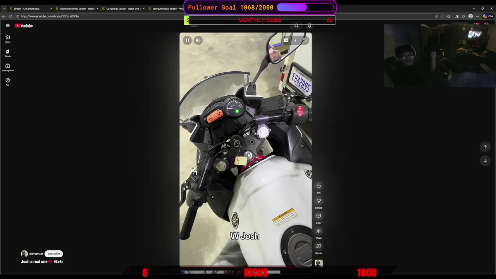Open the @EvanFz6r channel name link
This screenshot has height=279, width=496.
[x=36, y=254]
